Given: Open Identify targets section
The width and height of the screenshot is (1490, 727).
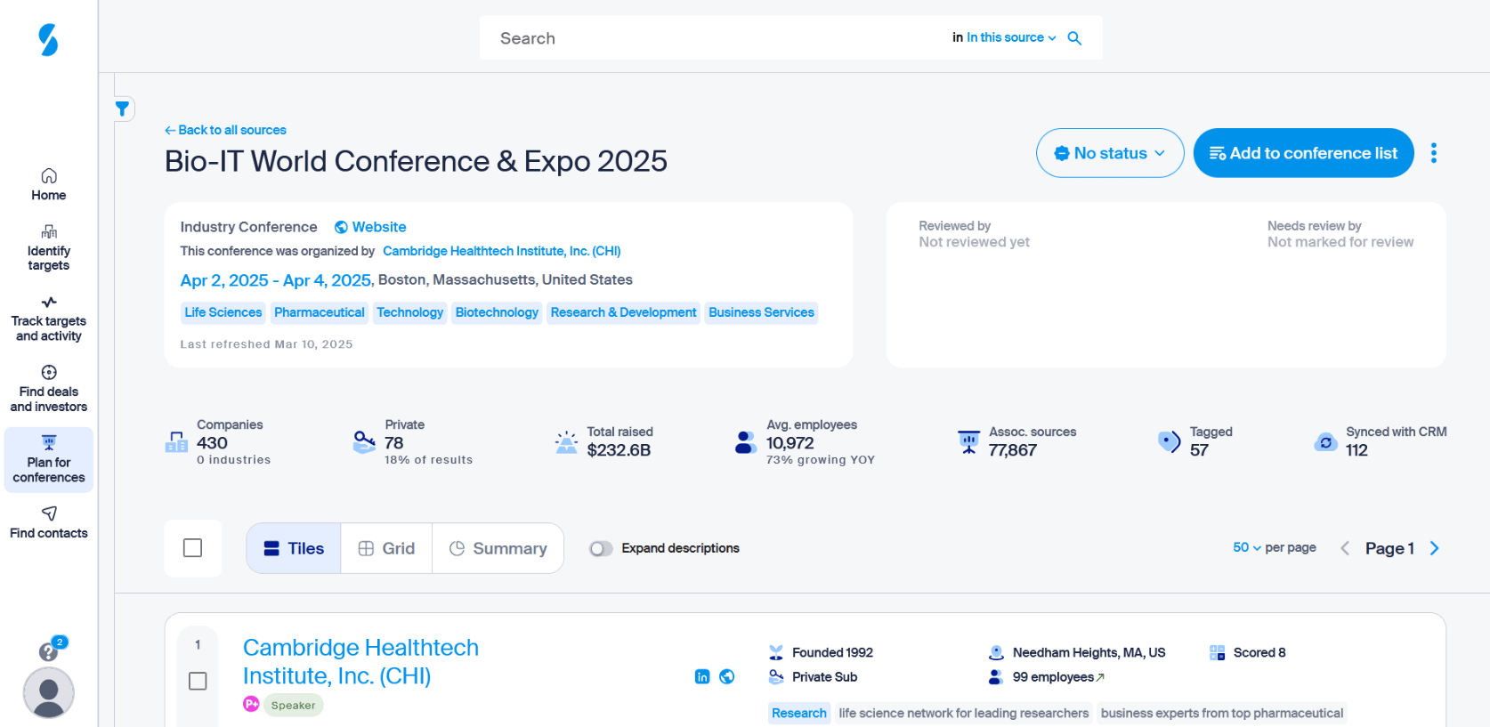Looking at the screenshot, I should point(49,247).
